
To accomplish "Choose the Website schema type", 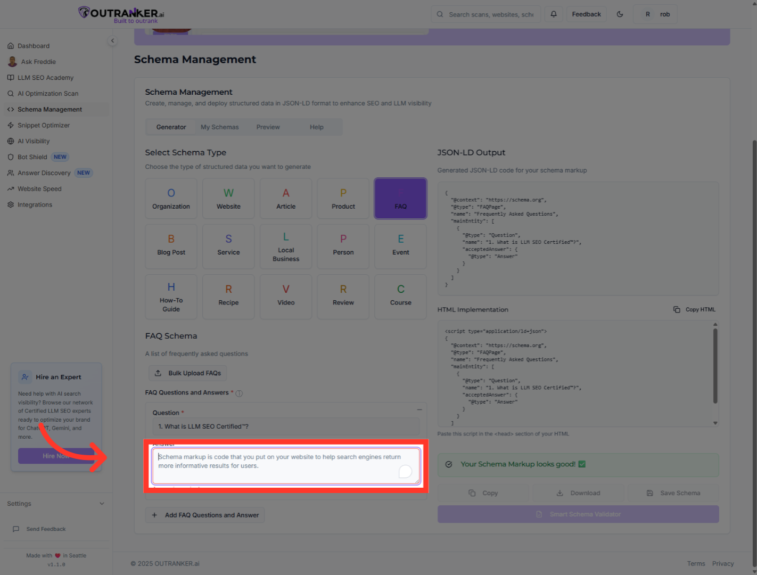I will coord(229,199).
